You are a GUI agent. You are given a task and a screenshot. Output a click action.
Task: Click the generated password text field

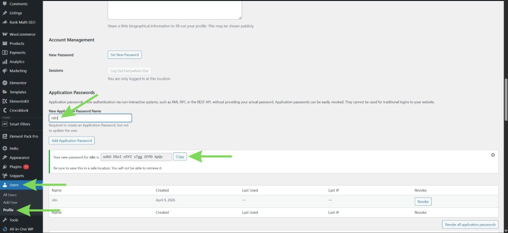click(136, 157)
